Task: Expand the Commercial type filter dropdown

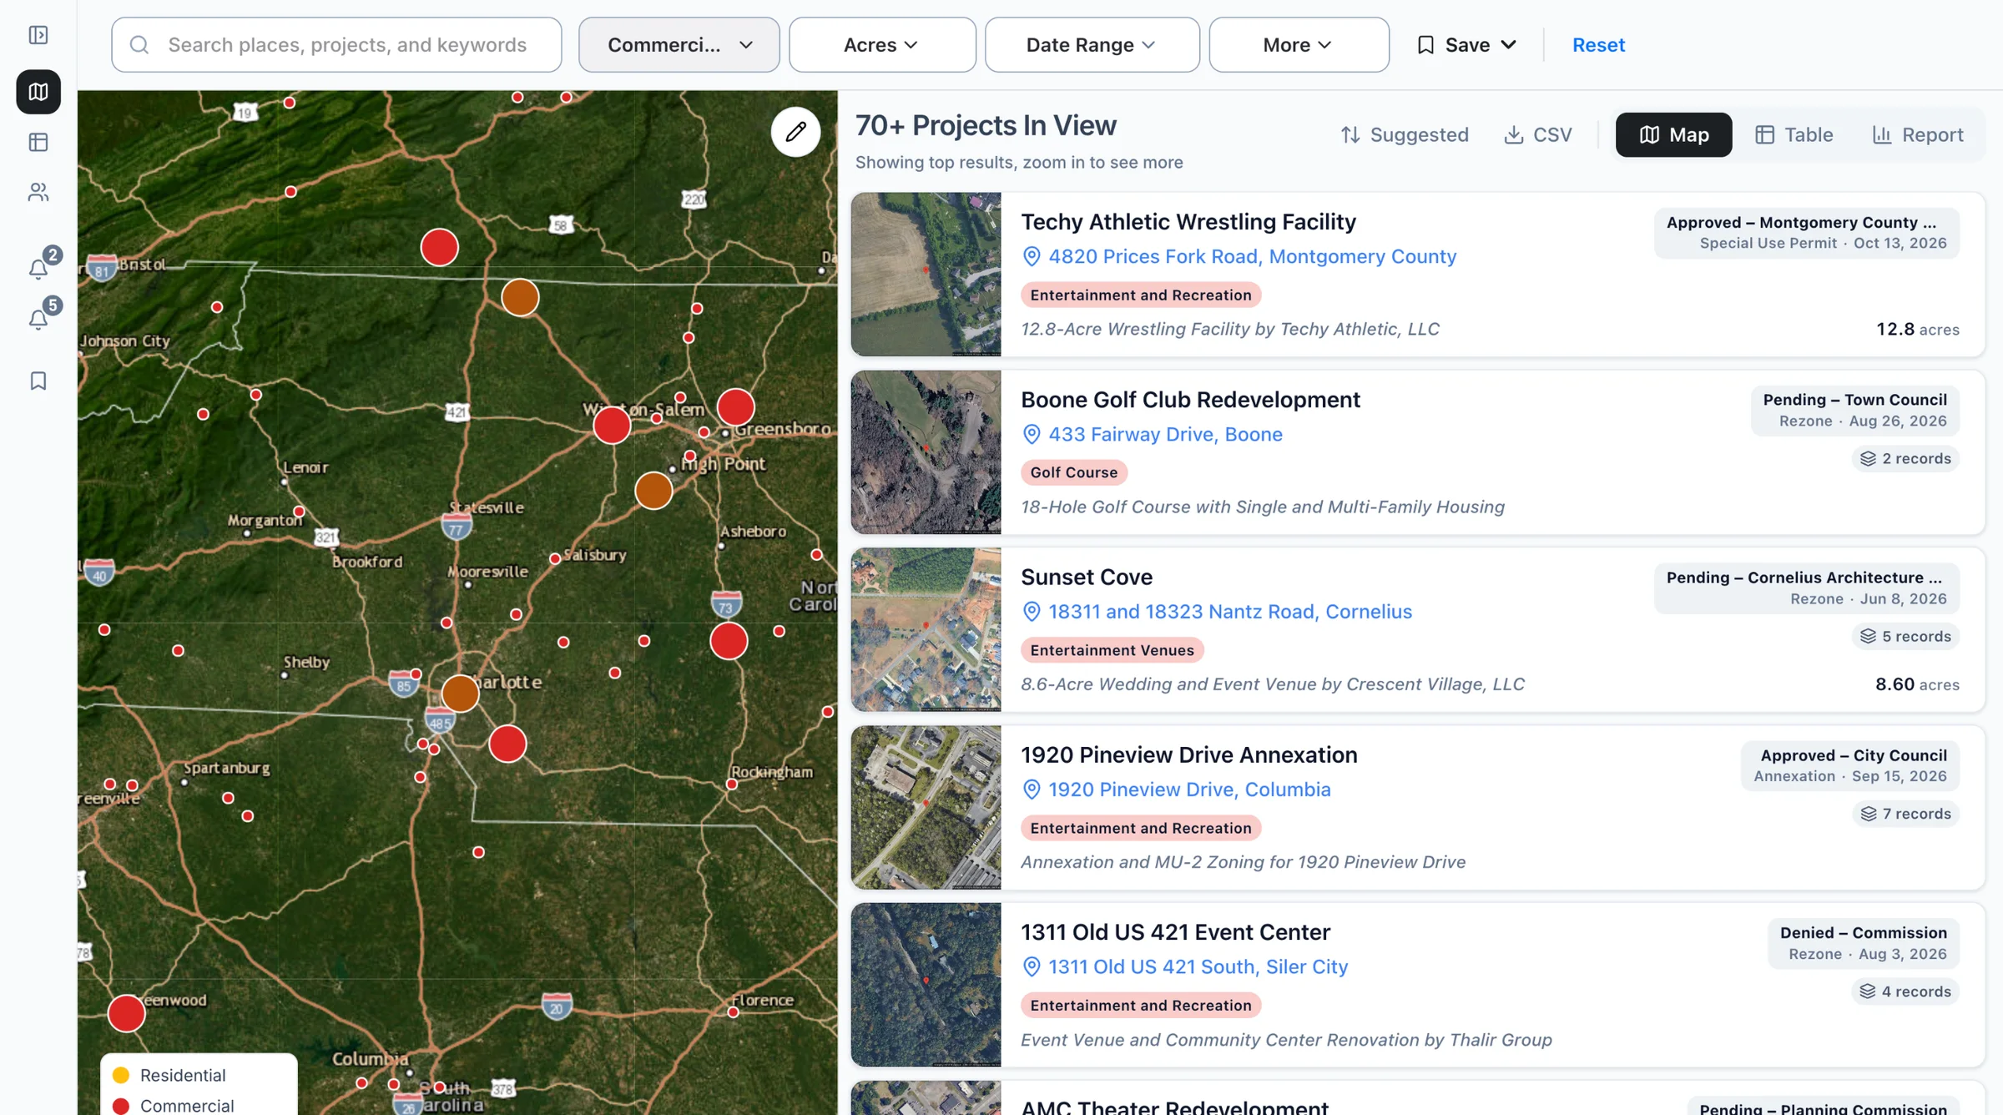Action: click(x=679, y=45)
